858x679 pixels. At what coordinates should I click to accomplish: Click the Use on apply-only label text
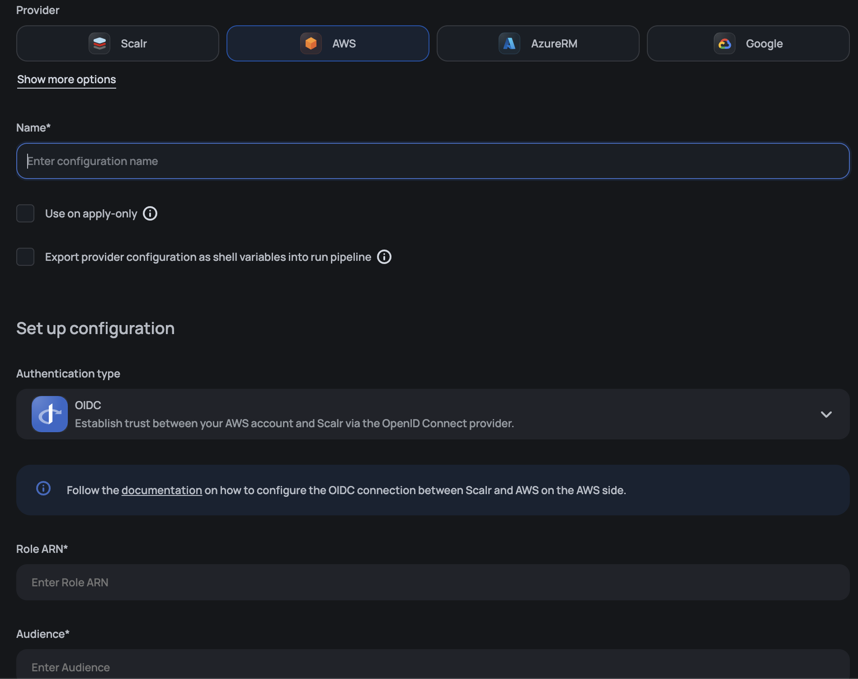point(91,213)
